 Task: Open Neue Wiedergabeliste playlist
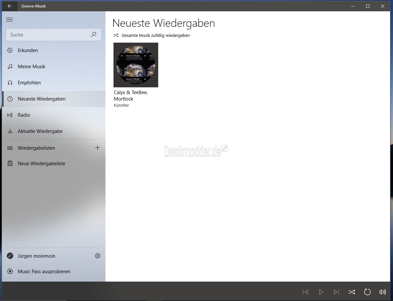click(41, 164)
